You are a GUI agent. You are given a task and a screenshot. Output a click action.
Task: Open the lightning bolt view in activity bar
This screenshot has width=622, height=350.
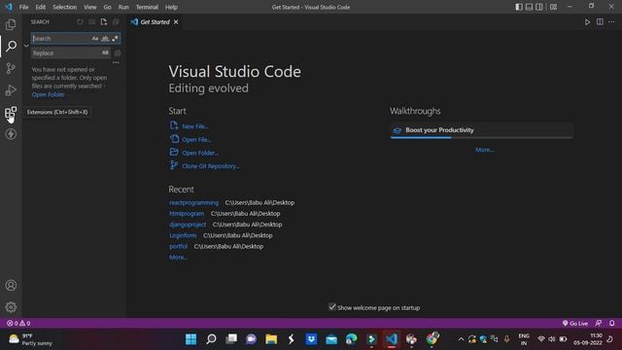coord(11,134)
